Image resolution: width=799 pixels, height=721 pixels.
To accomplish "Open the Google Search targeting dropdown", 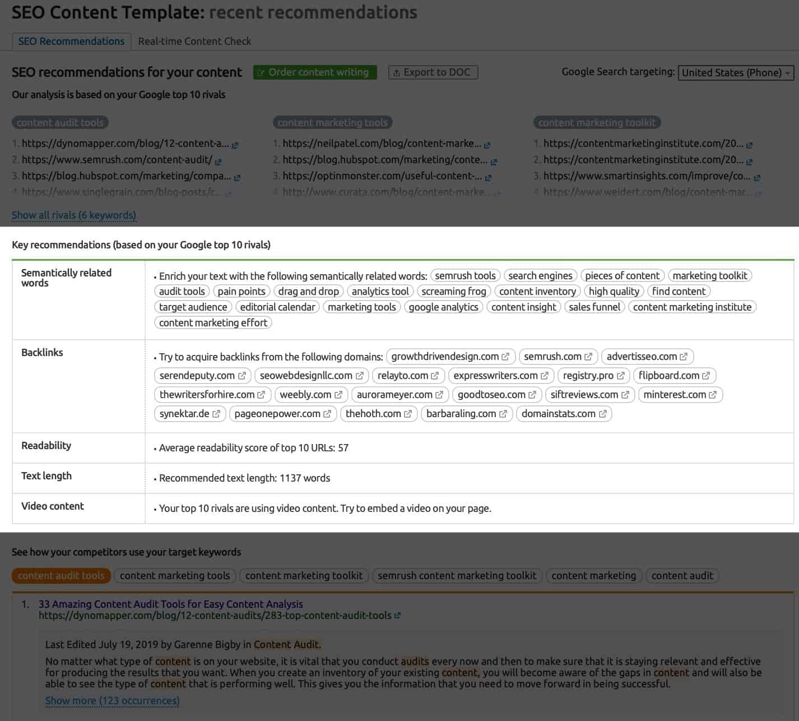I will pos(736,72).
